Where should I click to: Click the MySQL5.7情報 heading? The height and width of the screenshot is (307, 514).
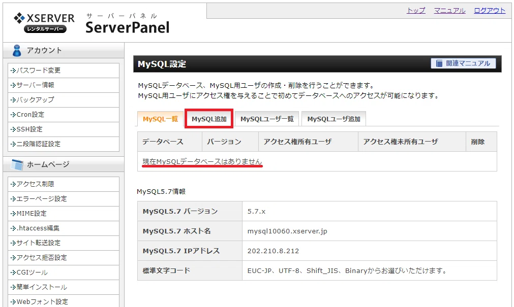[161, 191]
